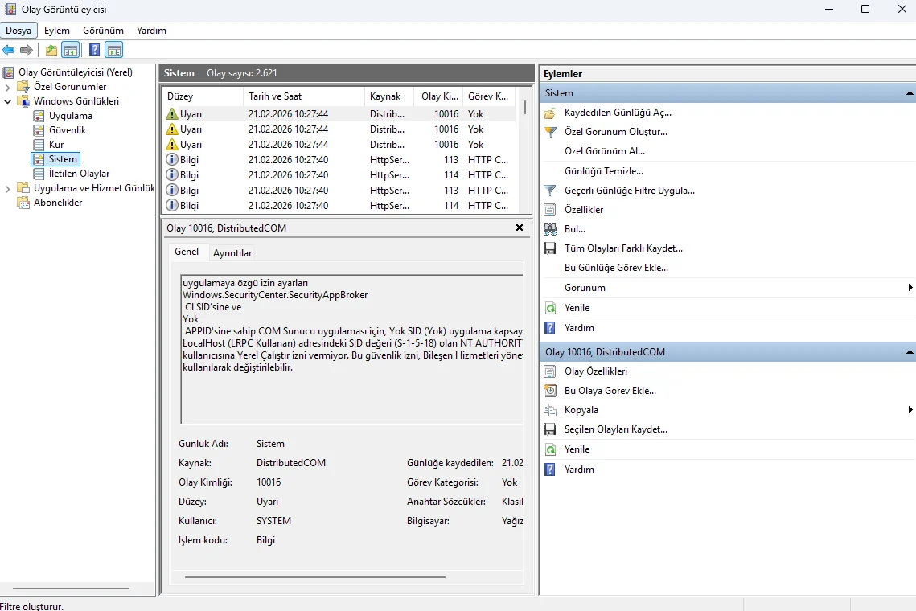Expand the Görünüm submenu arrow

coord(910,288)
